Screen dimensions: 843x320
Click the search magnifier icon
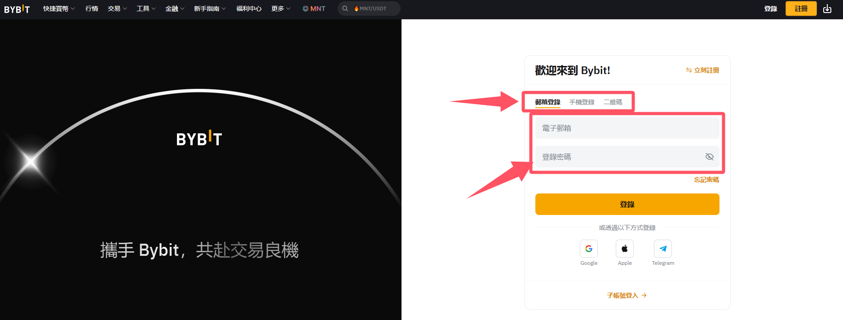(x=345, y=9)
